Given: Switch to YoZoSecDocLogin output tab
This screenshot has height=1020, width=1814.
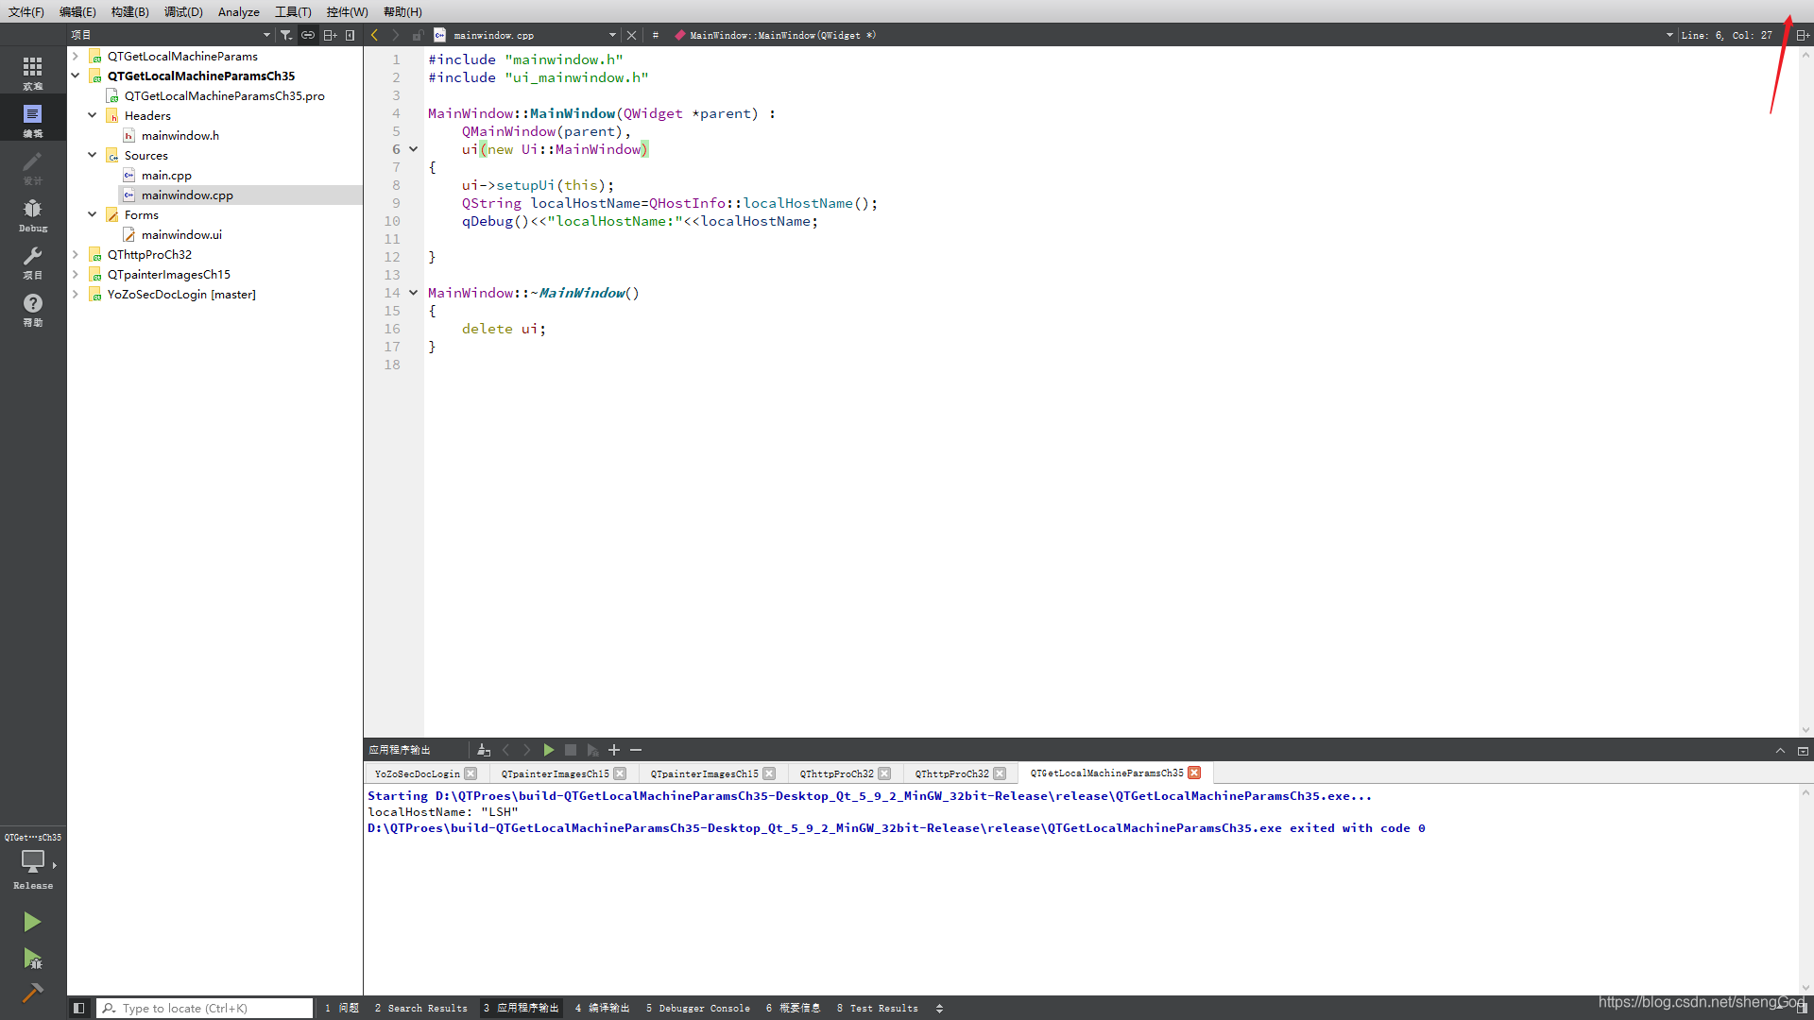Looking at the screenshot, I should coord(417,773).
